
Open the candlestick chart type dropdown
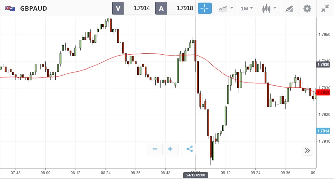(269, 8)
